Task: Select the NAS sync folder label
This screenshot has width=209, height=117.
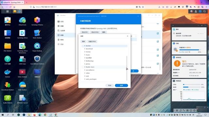Action: click(88, 58)
